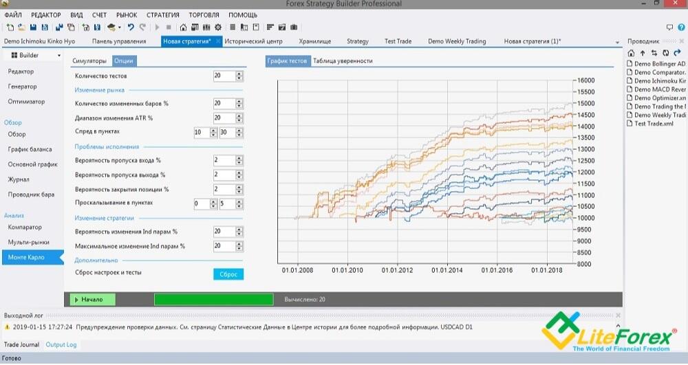Click the Redo arrow in toolbar
The height and width of the screenshot is (365, 688).
(x=142, y=27)
